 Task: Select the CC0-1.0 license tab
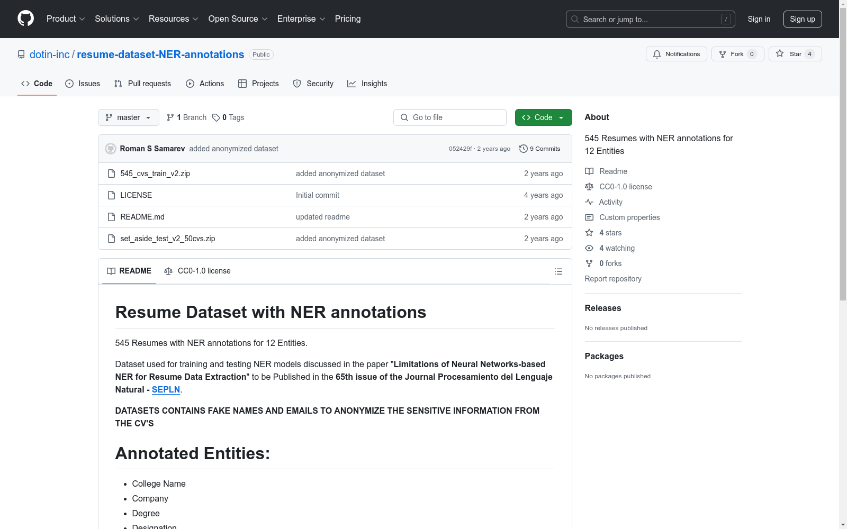tap(197, 271)
